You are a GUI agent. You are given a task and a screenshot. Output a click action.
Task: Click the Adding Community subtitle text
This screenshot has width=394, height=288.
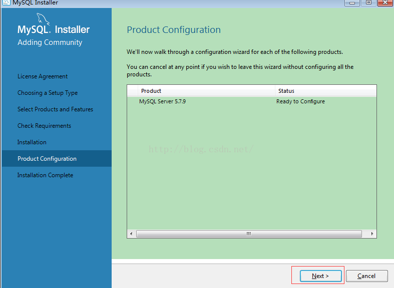coord(50,42)
